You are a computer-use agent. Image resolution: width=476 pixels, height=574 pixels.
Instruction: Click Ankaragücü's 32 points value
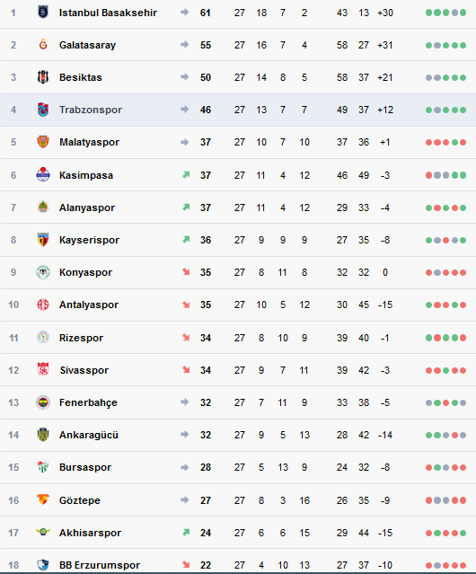click(206, 435)
